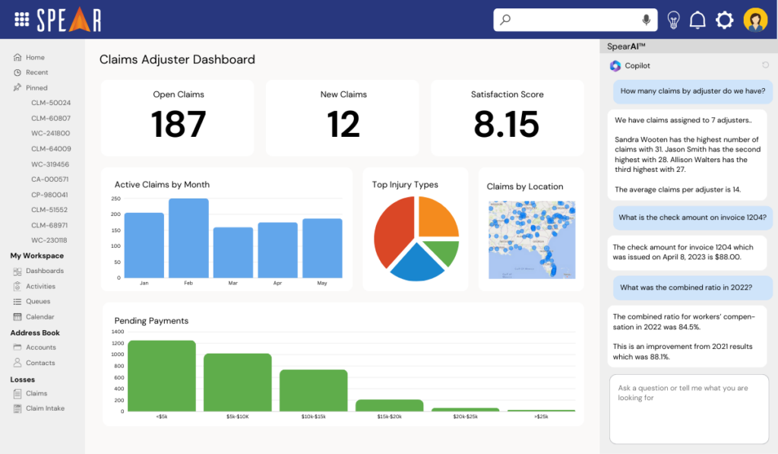Image resolution: width=778 pixels, height=454 pixels.
Task: Open the Calendar in My Workspace
Action: [x=40, y=316]
